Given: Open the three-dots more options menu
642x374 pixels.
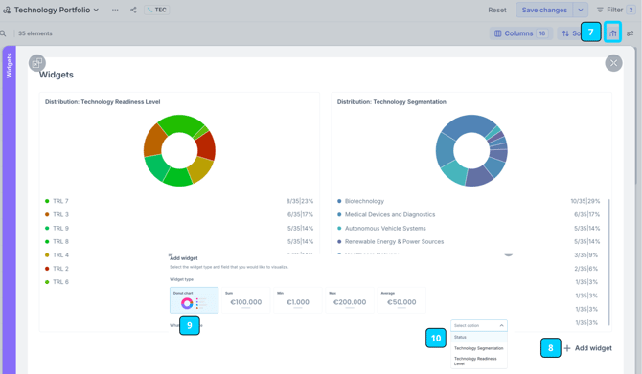Looking at the screenshot, I should [x=115, y=10].
